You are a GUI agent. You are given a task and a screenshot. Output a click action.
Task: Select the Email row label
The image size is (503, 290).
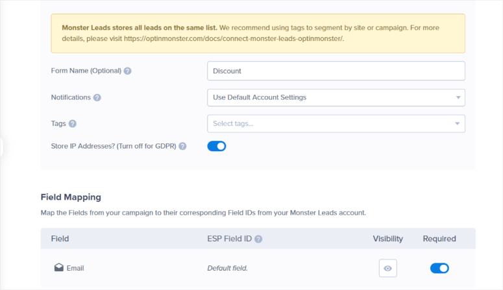point(75,268)
